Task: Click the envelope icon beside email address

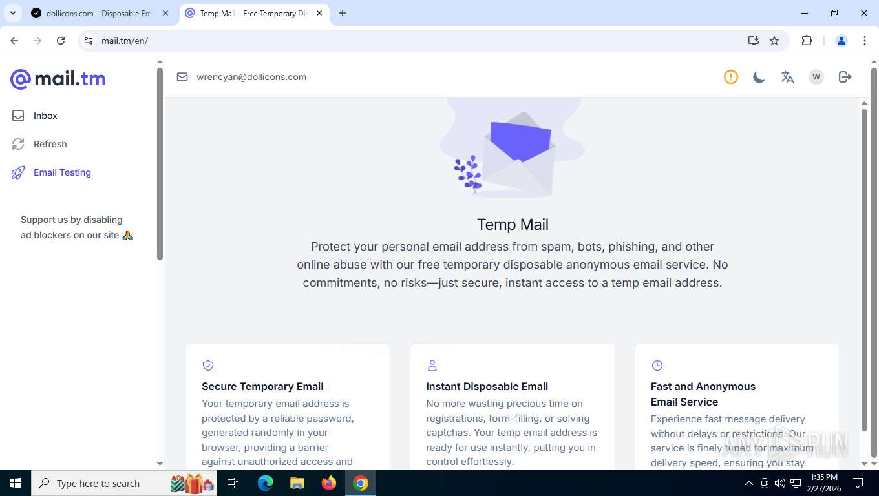Action: pos(182,77)
